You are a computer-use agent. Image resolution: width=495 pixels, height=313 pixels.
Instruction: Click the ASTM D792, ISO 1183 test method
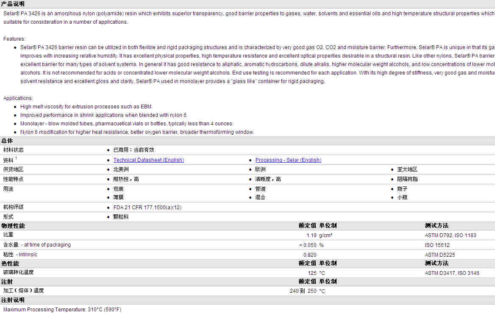tap(451, 235)
